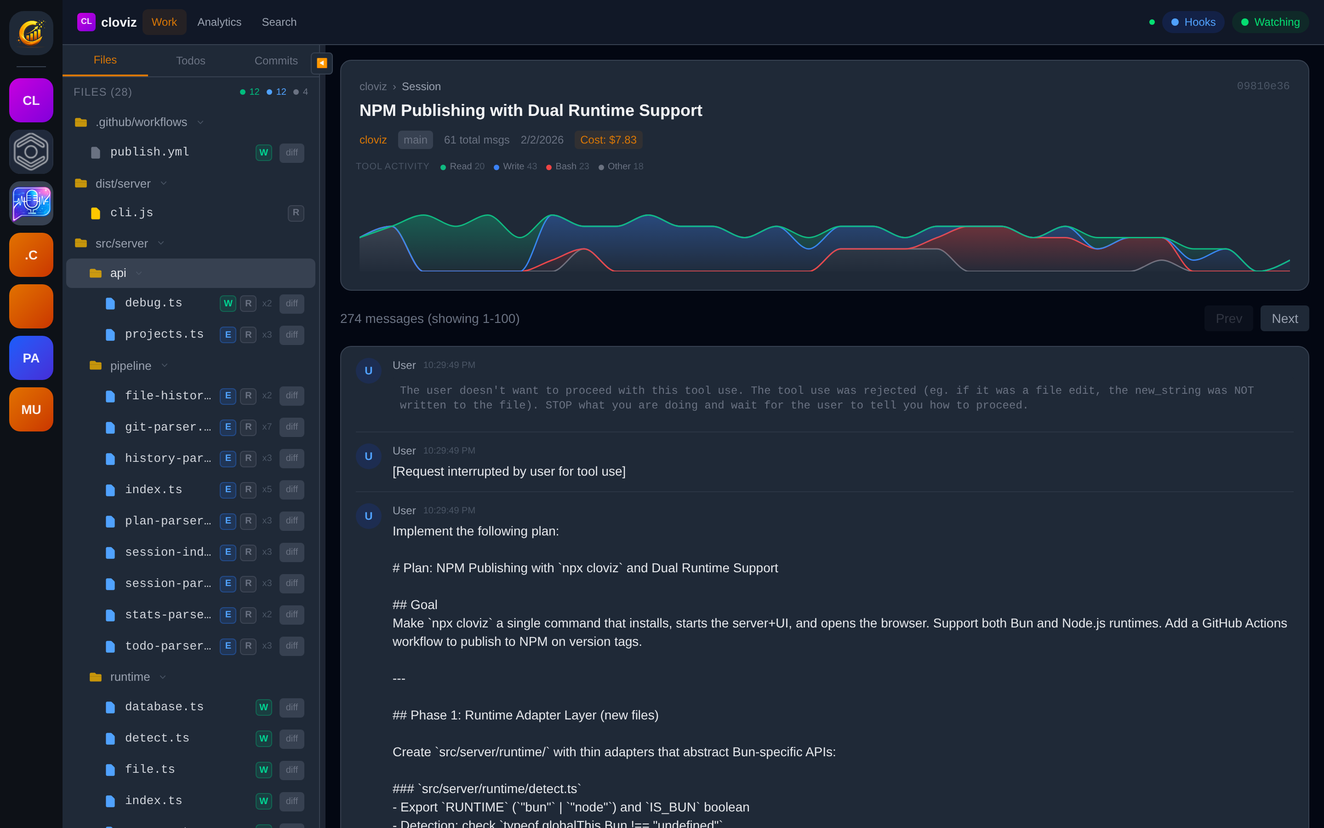Open the Analytics menu item

219,22
